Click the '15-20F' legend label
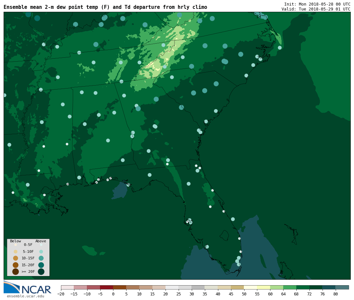 click(28, 265)
